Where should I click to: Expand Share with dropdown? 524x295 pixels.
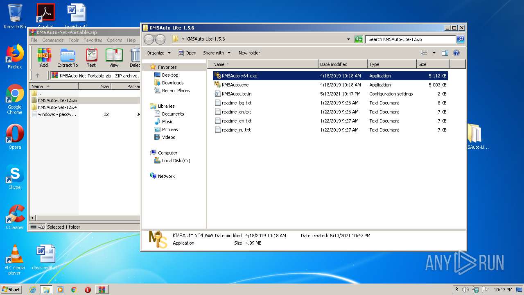pos(217,53)
